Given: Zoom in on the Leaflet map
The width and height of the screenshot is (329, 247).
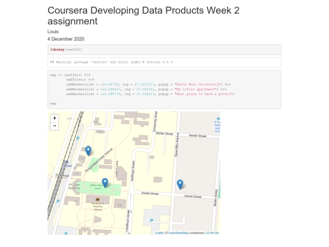Looking at the screenshot, I should [55, 118].
